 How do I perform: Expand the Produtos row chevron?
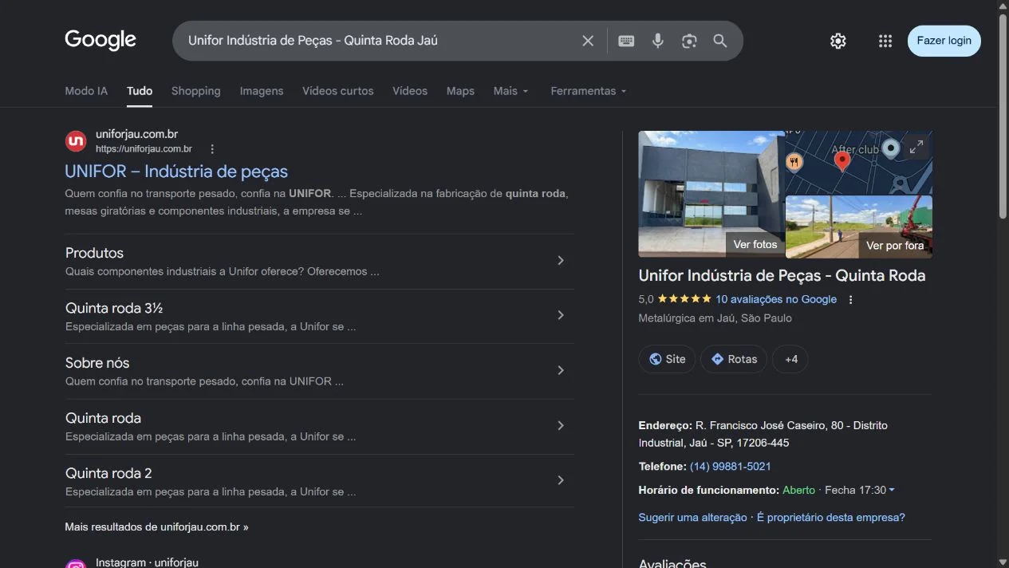[x=561, y=261]
